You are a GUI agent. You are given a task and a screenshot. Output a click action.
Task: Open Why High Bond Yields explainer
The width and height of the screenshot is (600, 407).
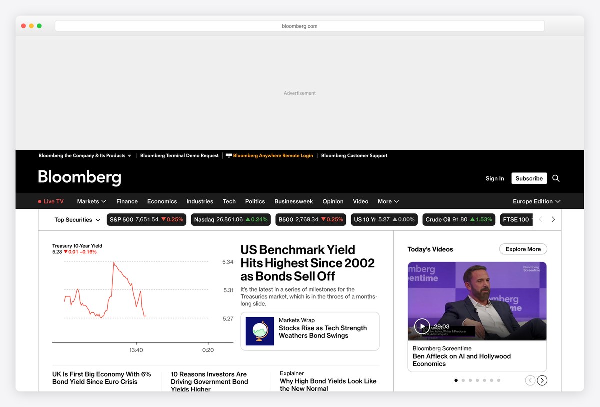pyautogui.click(x=328, y=385)
